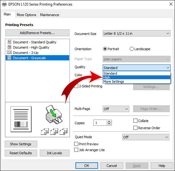Select Document - Standard Quality preset icon
Viewport: 175px width, 171px height.
pyautogui.click(x=9, y=42)
